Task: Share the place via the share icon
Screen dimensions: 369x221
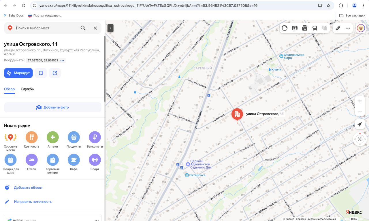Action: [55, 73]
